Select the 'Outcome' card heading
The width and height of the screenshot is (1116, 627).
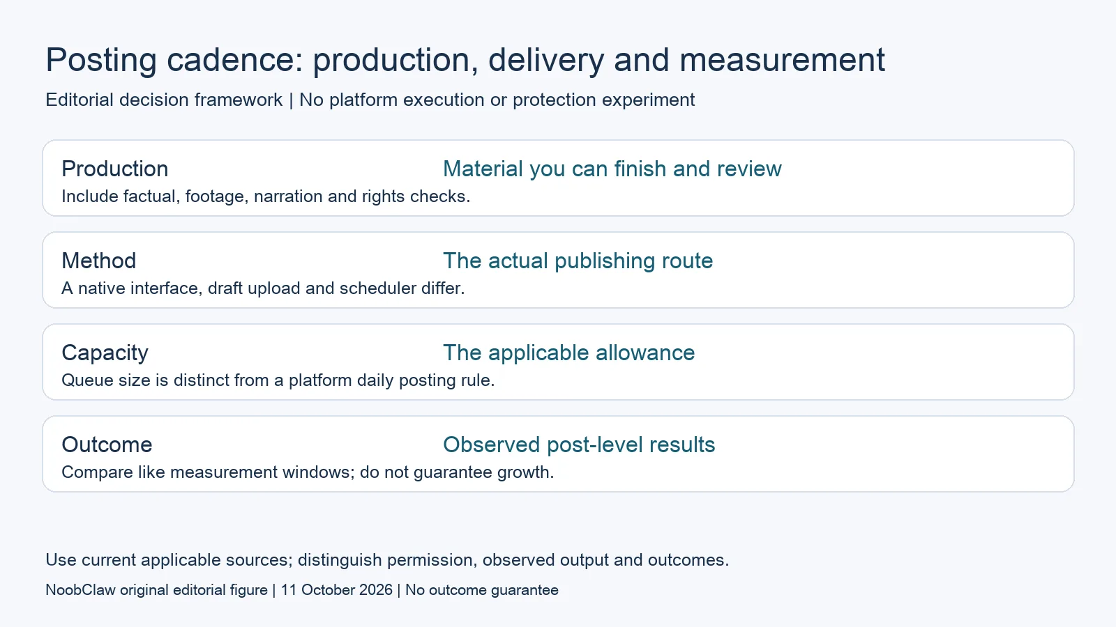[107, 444]
